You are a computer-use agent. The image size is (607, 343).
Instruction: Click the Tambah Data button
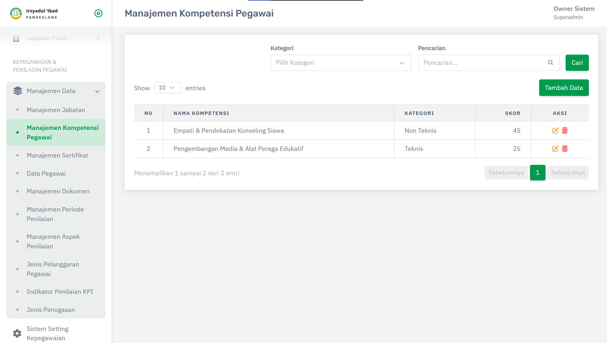[x=564, y=88]
